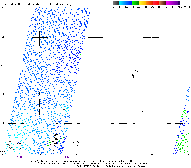The image size is (191, 168).
Task: Click the latitude axis label '-6'
Action: tap(2, 94)
